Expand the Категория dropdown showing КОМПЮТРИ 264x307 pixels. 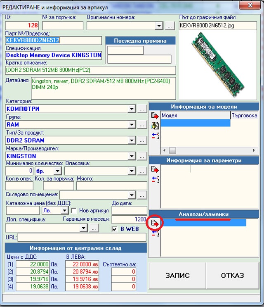[x=132, y=109]
